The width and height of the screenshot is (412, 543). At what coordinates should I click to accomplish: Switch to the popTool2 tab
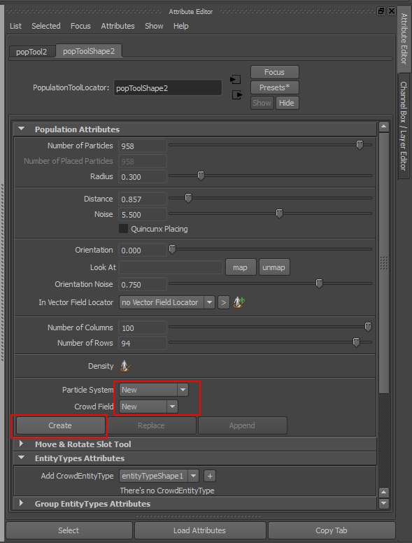tap(31, 52)
